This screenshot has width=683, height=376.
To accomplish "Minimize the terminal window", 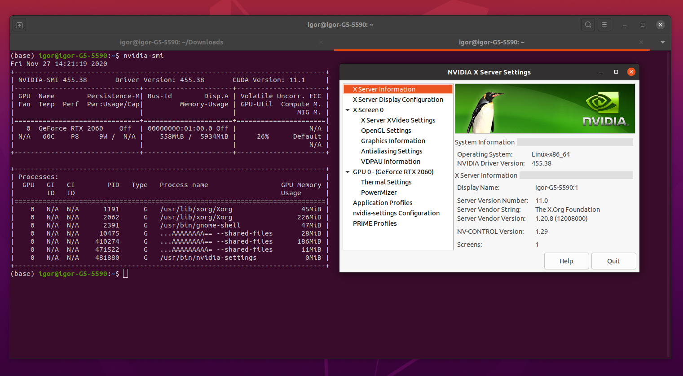I will pos(625,25).
